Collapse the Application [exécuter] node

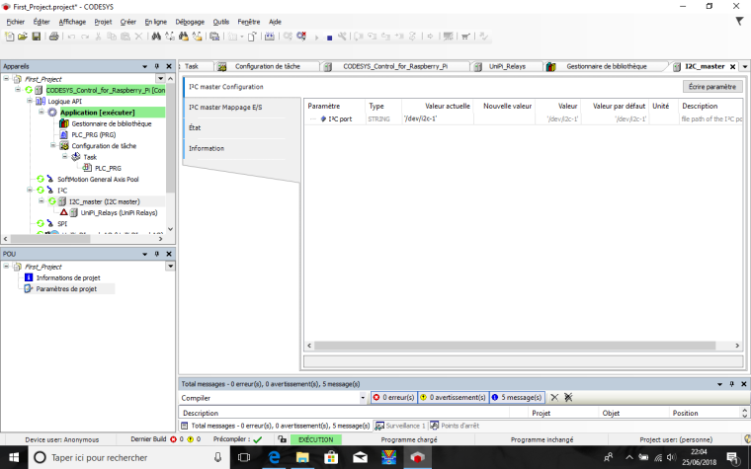click(x=42, y=112)
